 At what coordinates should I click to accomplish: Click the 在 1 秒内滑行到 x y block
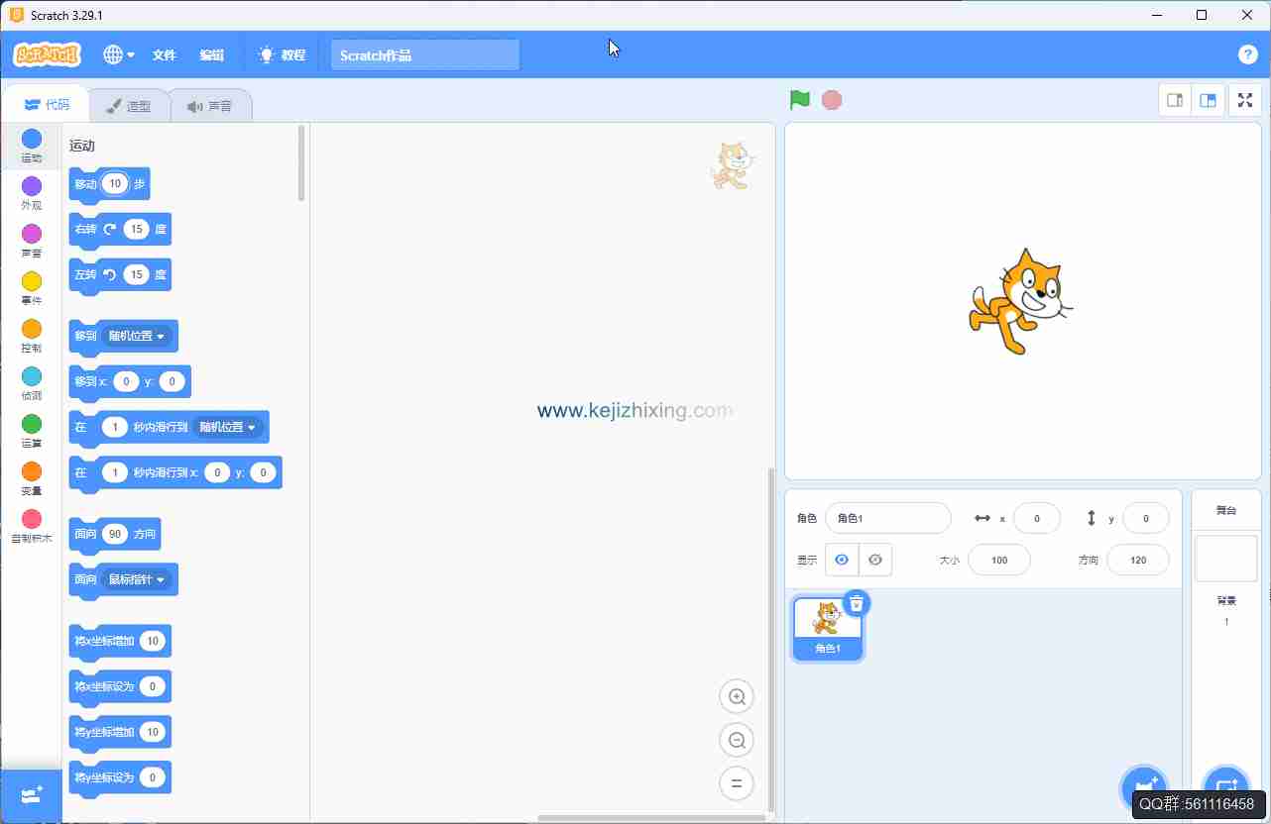[x=175, y=473]
